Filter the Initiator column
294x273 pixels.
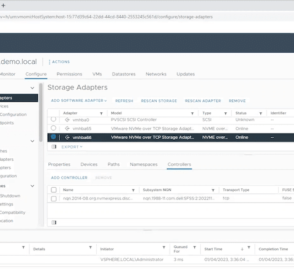(x=164, y=247)
